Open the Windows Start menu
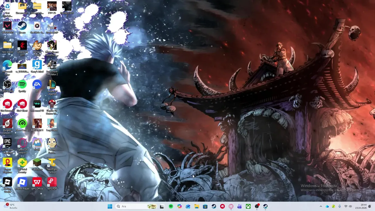This screenshot has height=211, width=375. coord(110,206)
